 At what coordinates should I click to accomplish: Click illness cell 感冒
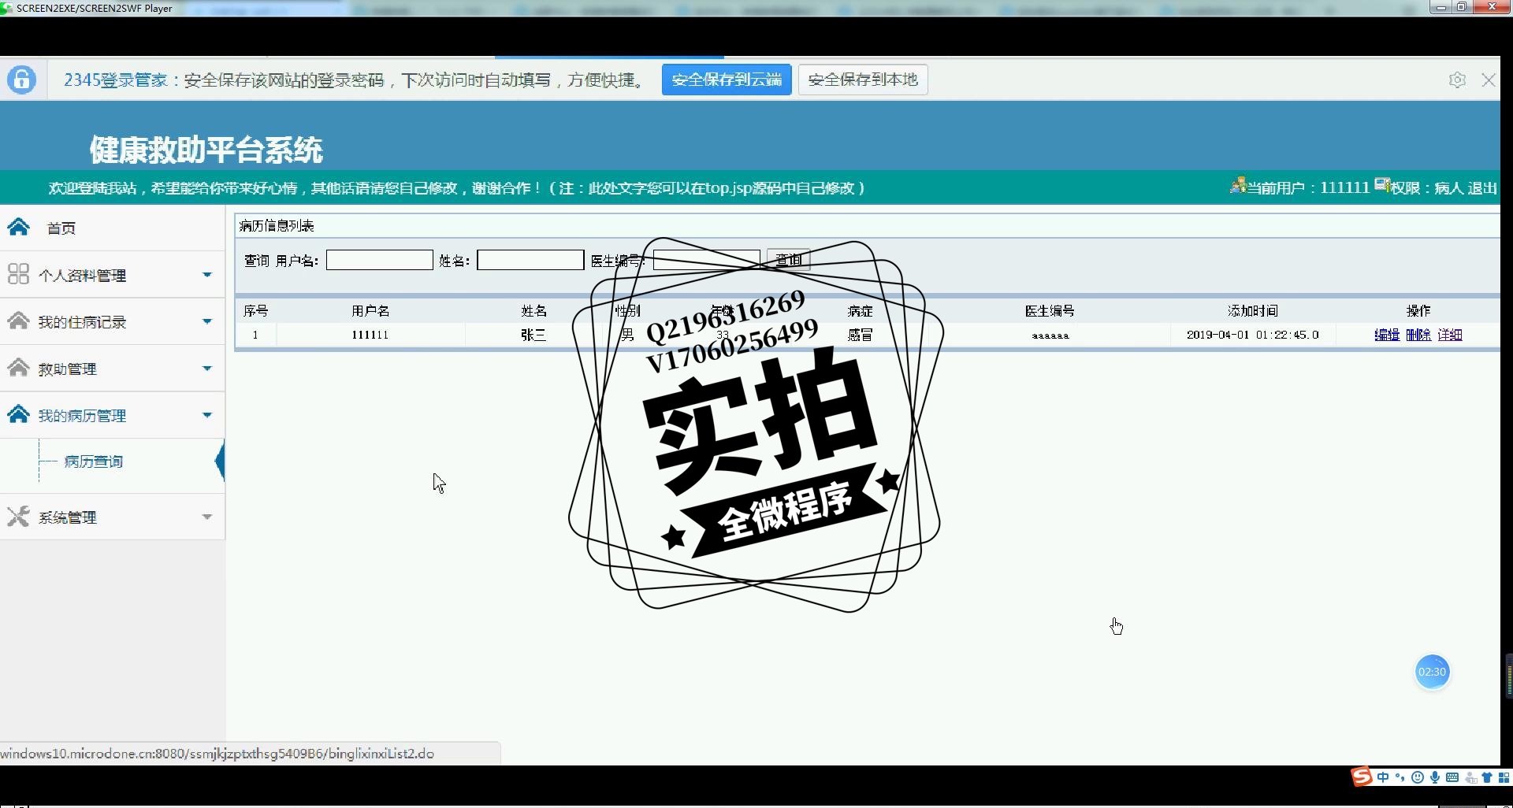click(x=860, y=335)
